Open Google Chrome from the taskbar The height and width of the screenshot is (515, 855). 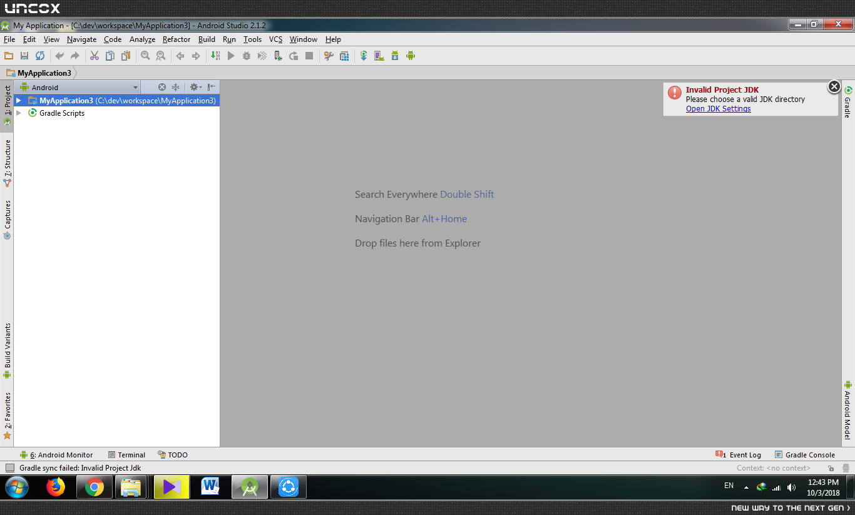point(95,487)
